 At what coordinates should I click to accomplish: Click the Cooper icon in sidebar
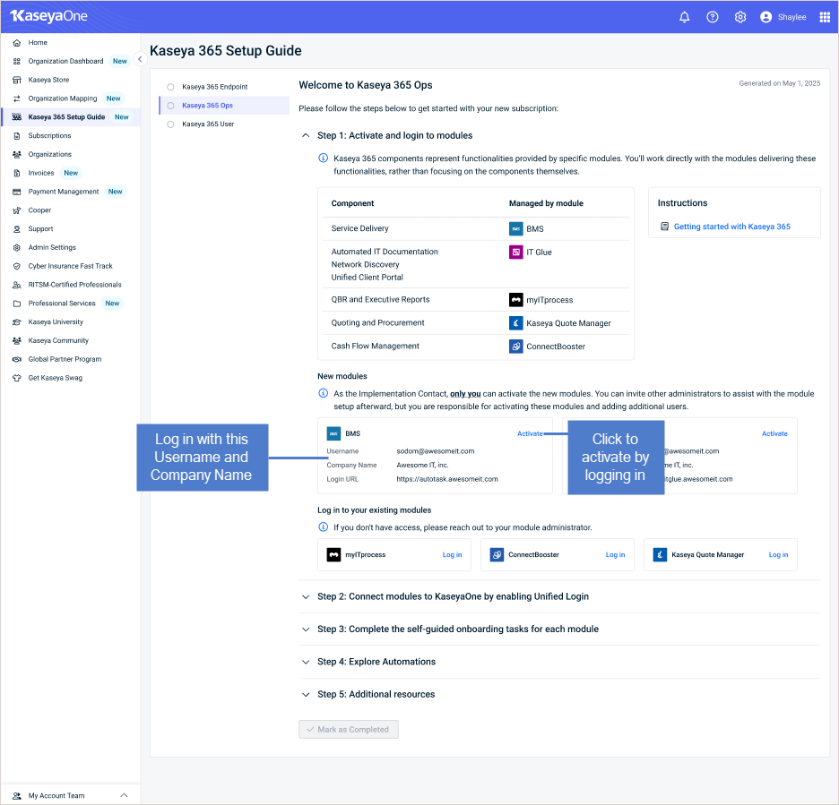tap(17, 210)
